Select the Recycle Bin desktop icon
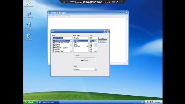The image size is (185, 104). pyautogui.click(x=28, y=37)
